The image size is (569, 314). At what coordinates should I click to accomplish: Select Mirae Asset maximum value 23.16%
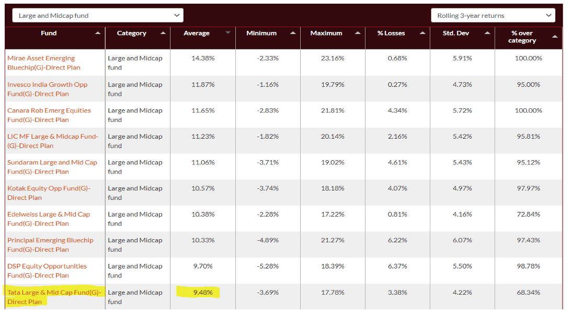(333, 58)
